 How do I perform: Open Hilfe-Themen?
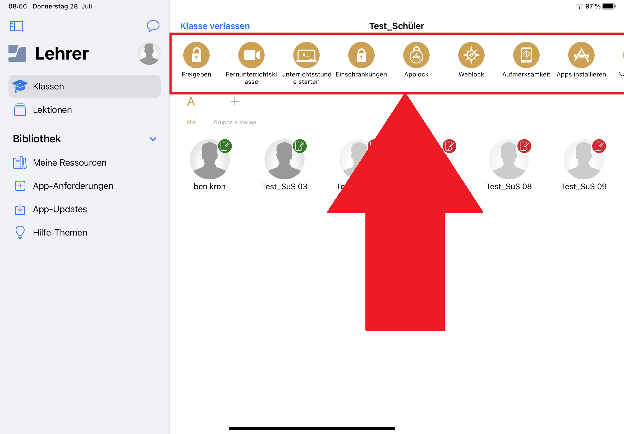tap(85, 233)
